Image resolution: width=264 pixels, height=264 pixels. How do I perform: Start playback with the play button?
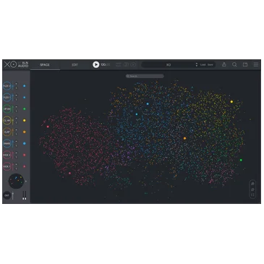(96, 64)
